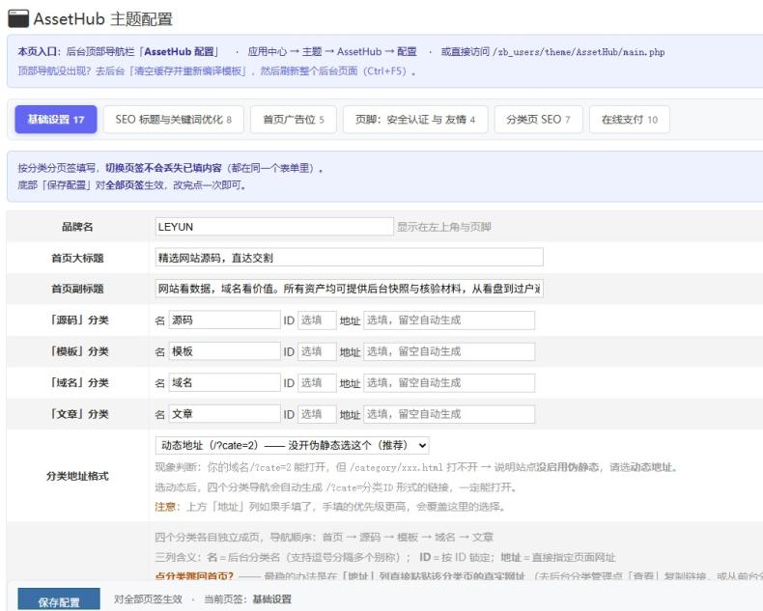Click the AssetHub window icon in header
763x611 pixels.
pyautogui.click(x=18, y=18)
